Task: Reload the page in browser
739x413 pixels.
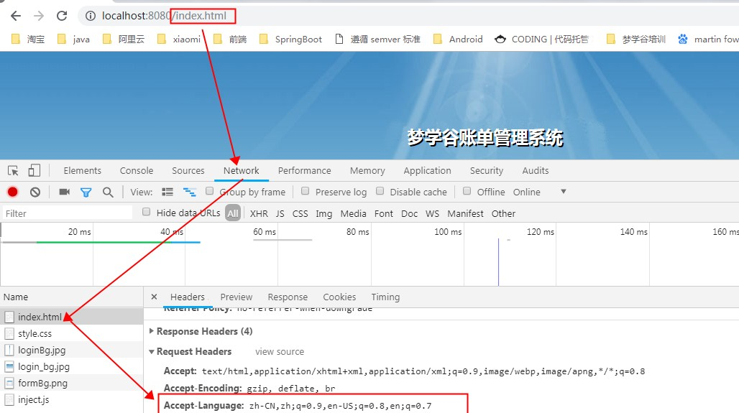Action: coord(62,16)
